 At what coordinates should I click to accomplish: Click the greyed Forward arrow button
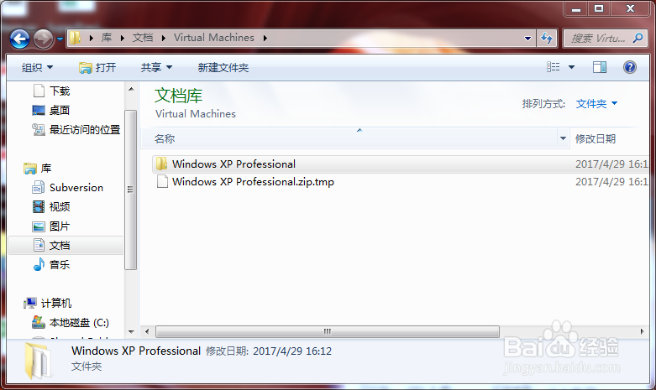point(43,39)
